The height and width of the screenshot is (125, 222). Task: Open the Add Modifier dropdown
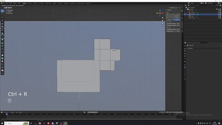tap(203, 49)
